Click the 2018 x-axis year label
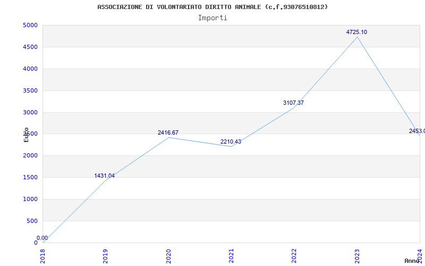425x266 pixels. point(42,256)
